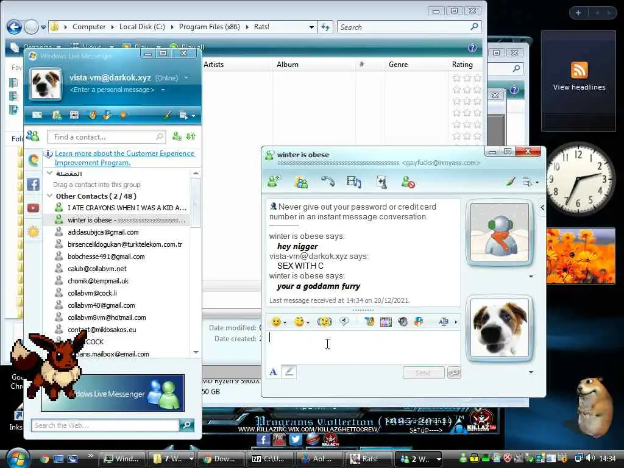
Task: Open the e-mail inbox icon in Messenger toolbar
Action: tap(37, 115)
